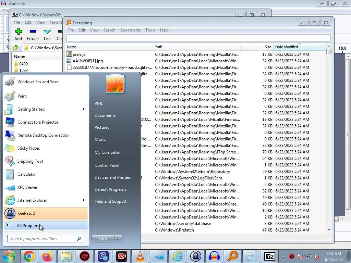Click the 7z taskbar icon
The width and height of the screenshot is (351, 263).
click(269, 256)
